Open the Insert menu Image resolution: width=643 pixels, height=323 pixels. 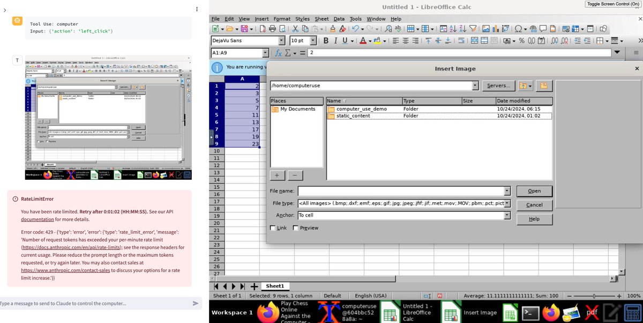(x=262, y=19)
